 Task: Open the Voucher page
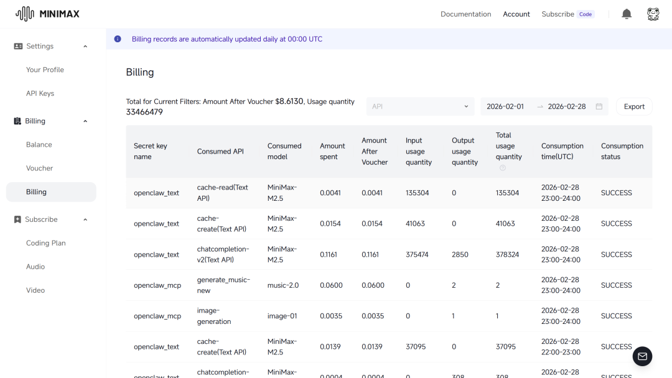39,168
